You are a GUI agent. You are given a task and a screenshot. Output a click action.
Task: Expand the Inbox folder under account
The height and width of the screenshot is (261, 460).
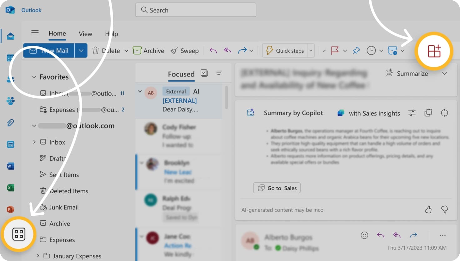[x=34, y=142]
